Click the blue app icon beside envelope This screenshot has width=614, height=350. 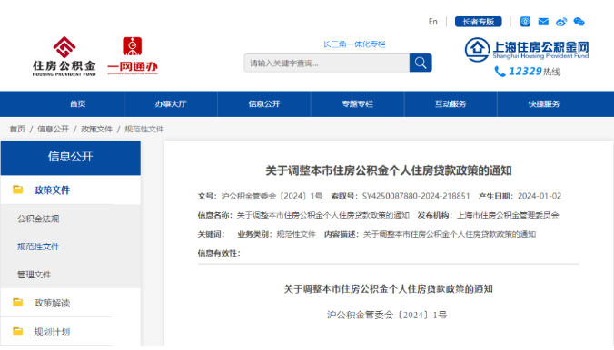(x=525, y=22)
